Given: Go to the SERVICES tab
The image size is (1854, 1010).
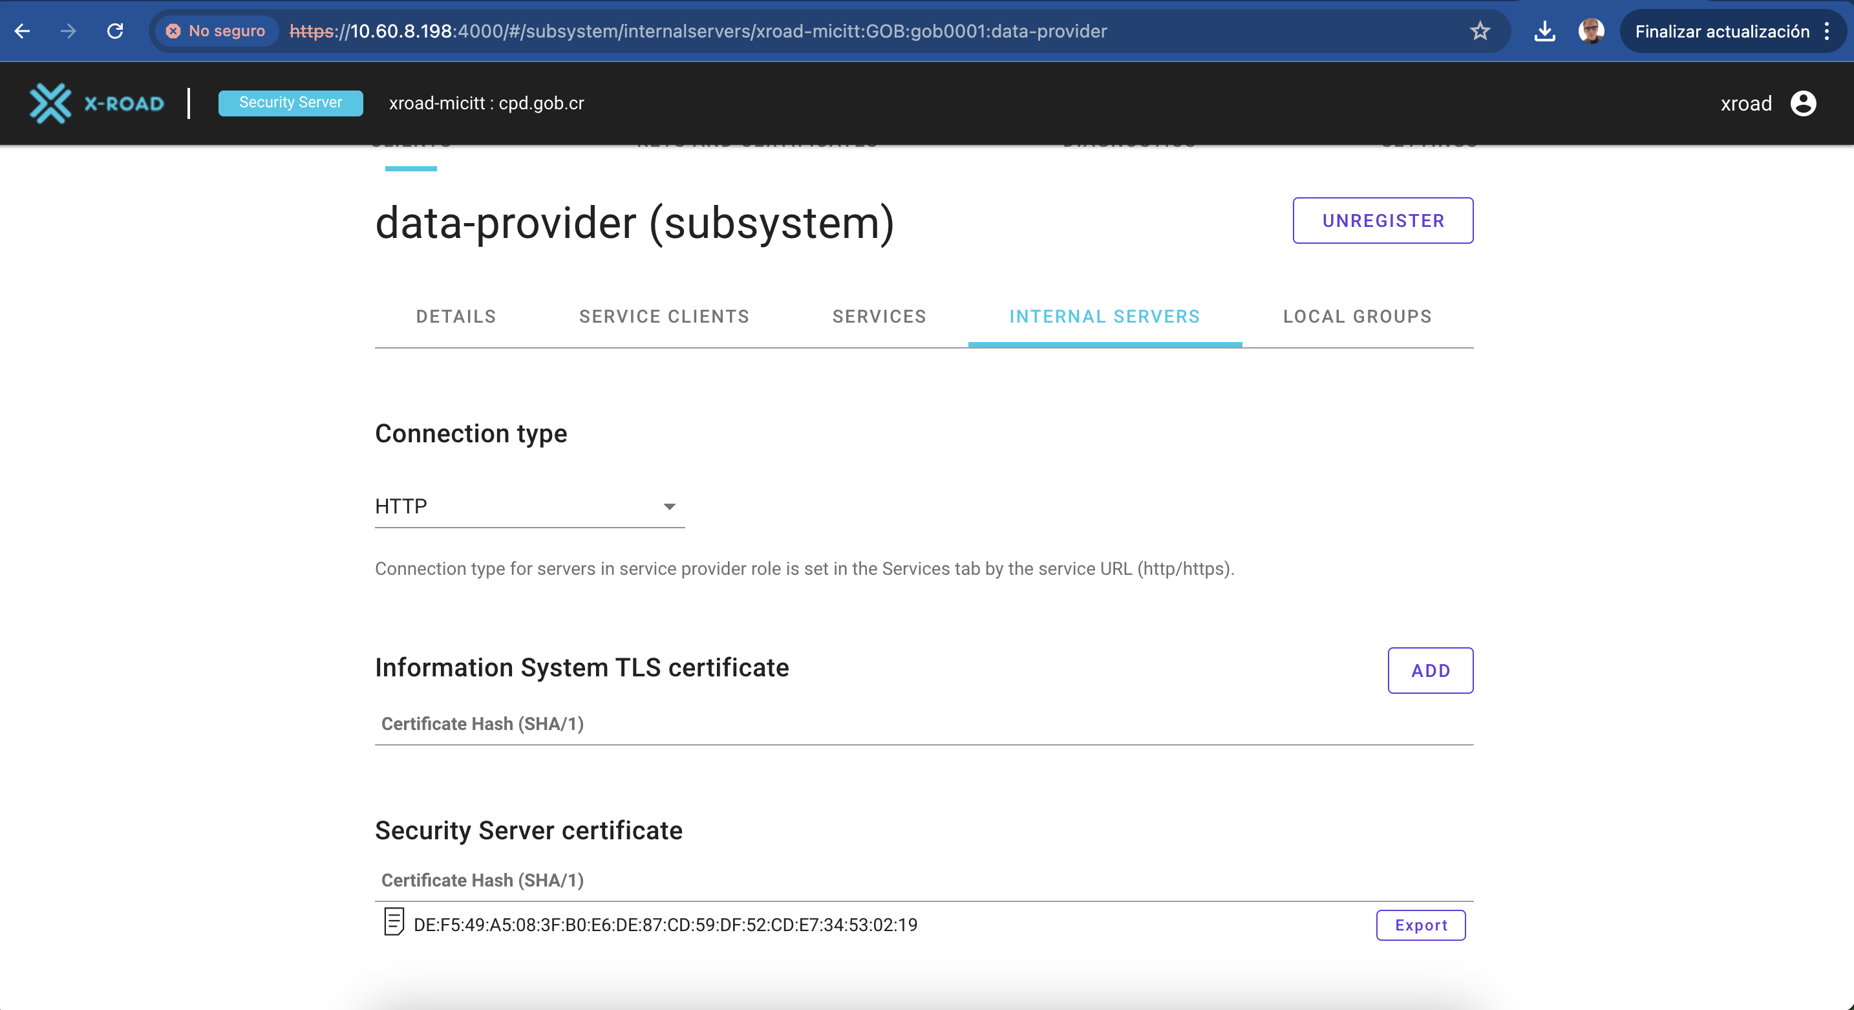Looking at the screenshot, I should pos(879,316).
